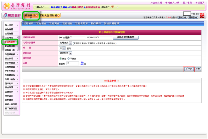This screenshot has height=139, width=208.
Task: Open the 網路銀行 orange tab
Action: [31, 15]
